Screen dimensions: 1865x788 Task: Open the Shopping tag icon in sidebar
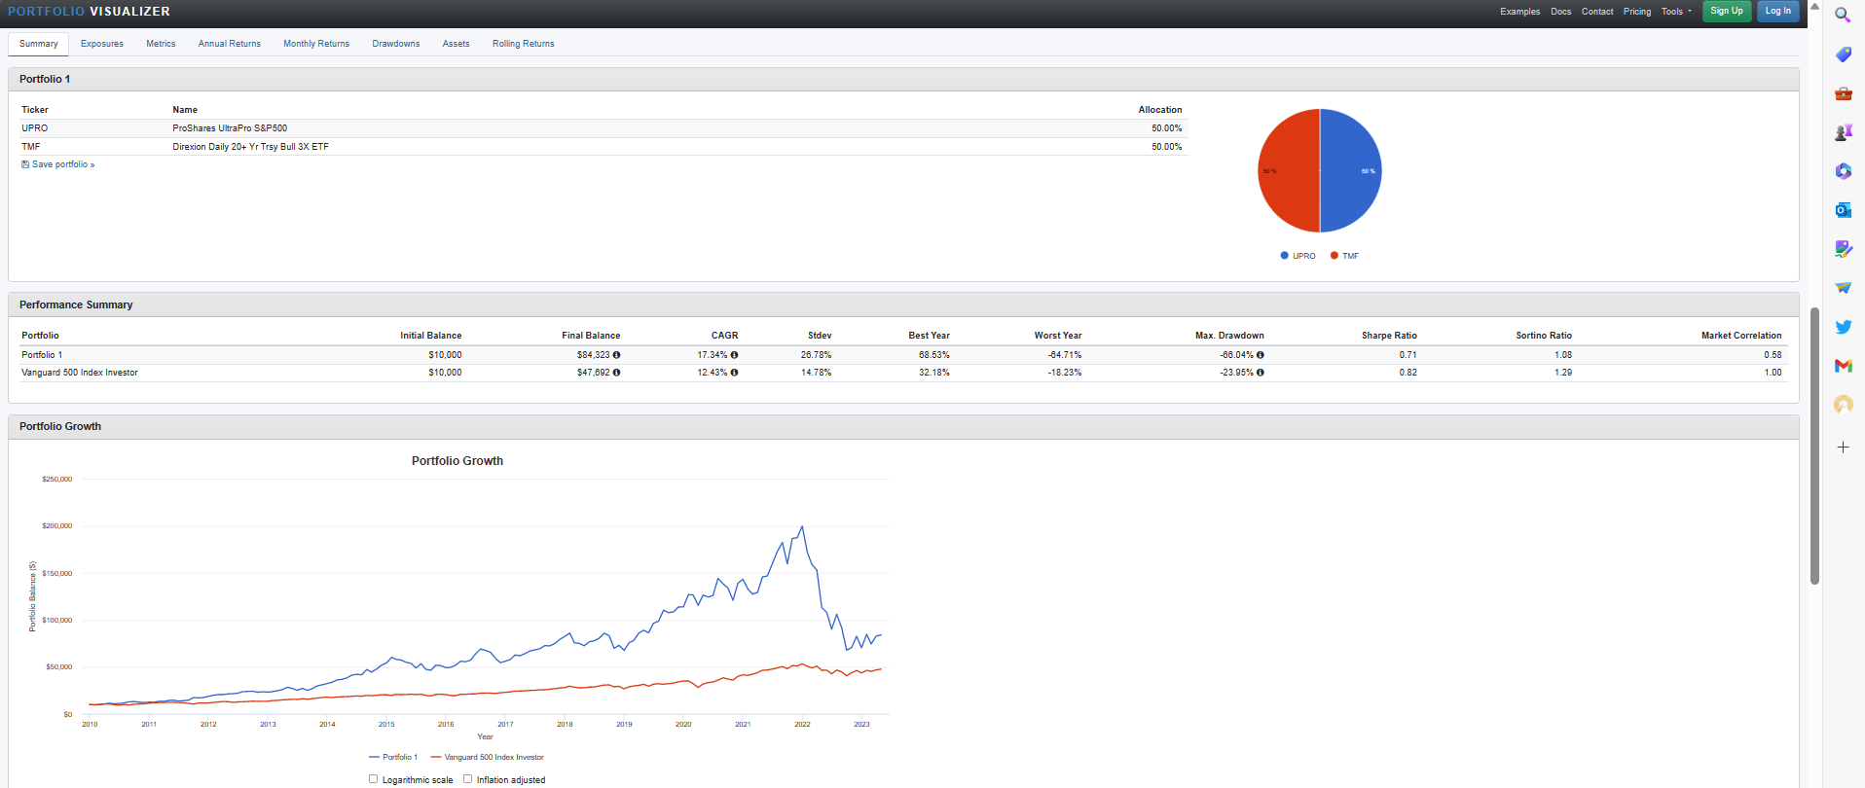(x=1843, y=54)
